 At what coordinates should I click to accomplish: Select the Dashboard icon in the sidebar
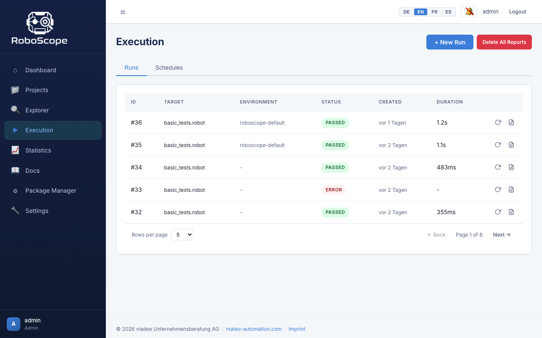pos(15,70)
